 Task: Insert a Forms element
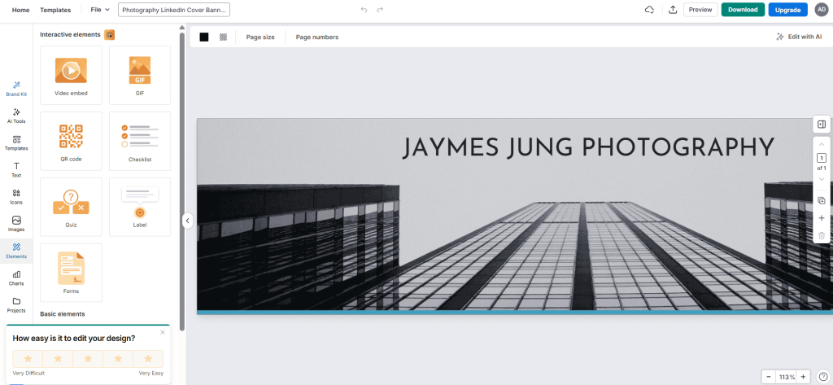point(71,273)
